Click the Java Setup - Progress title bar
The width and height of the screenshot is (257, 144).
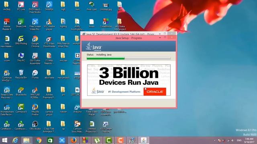click(128, 38)
